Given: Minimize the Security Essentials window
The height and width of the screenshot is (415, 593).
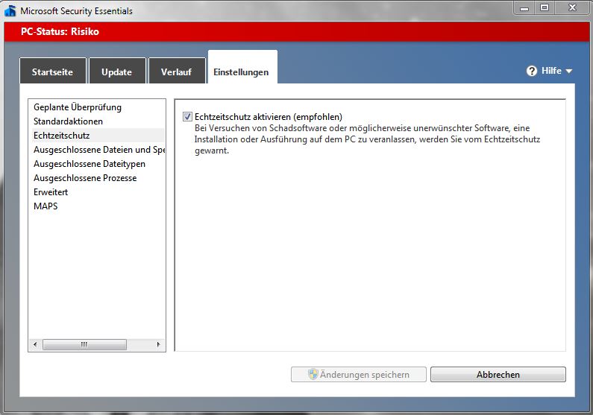Looking at the screenshot, I should coord(524,8).
